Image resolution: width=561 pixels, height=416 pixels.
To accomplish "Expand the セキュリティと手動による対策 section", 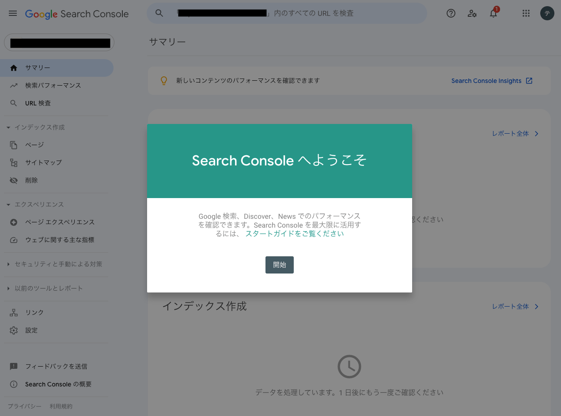I will (8, 264).
